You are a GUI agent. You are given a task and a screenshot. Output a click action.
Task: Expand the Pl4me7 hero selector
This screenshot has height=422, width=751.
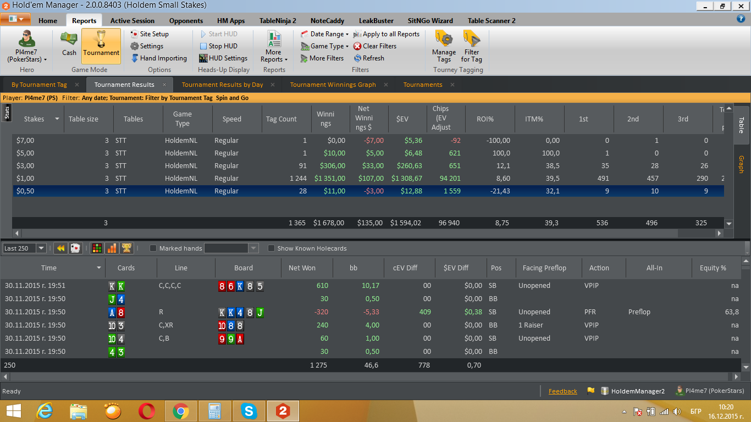coord(26,46)
